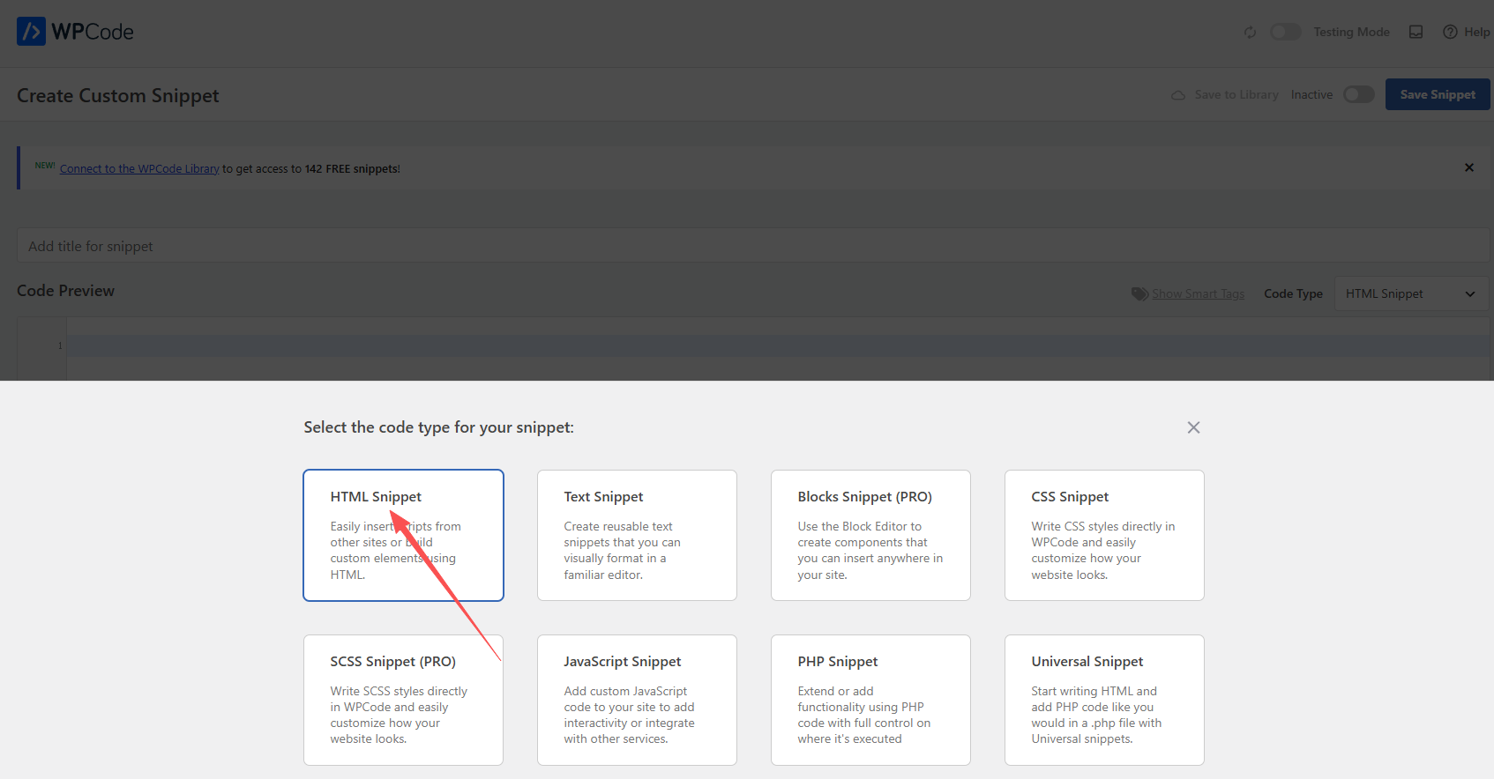Select the HTML Snippet card
1494x779 pixels.
click(403, 535)
